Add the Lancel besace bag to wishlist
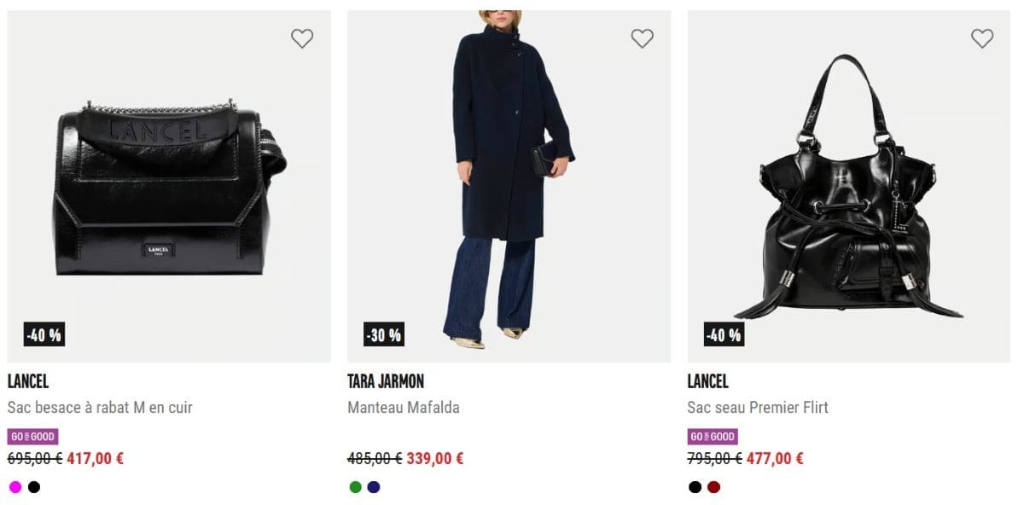The image size is (1024, 505). pos(302,38)
